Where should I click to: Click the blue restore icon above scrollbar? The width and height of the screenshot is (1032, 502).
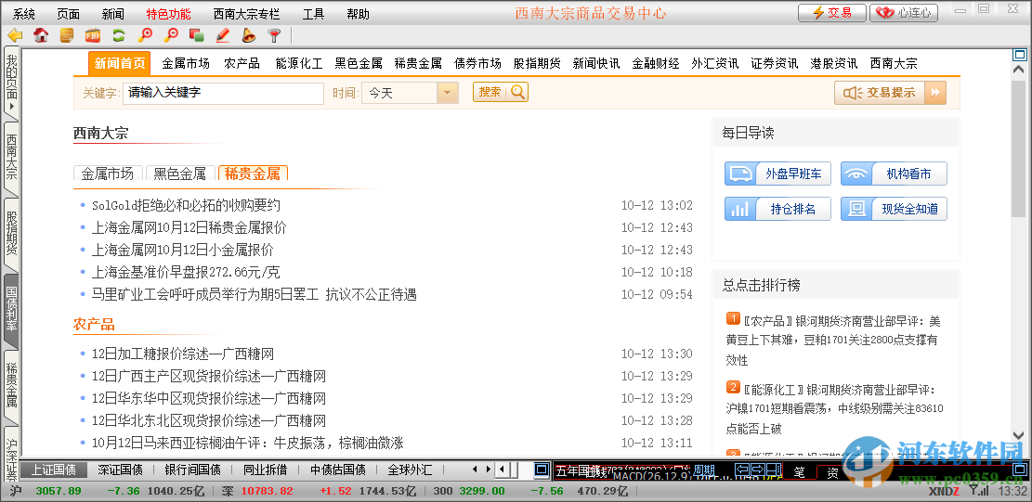[x=1018, y=55]
